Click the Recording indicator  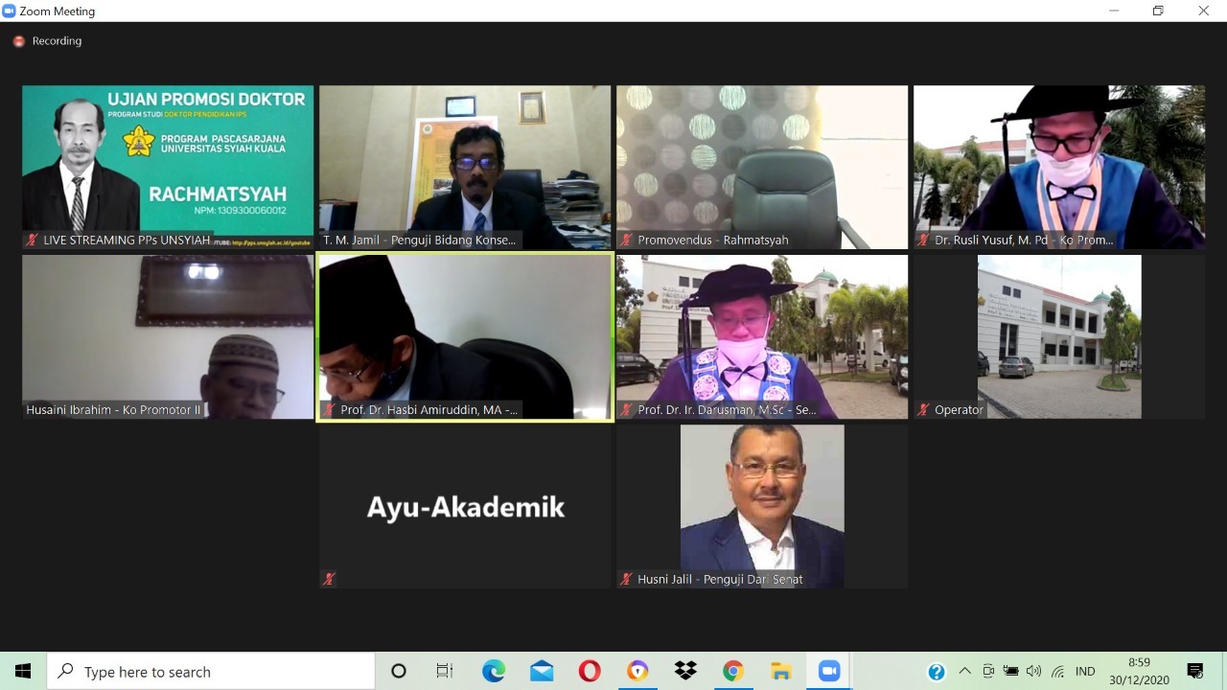[x=48, y=41]
